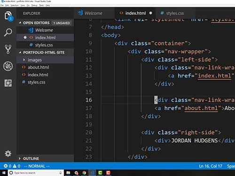Click the VS Code logo in the title bar

[x=2, y=1]
